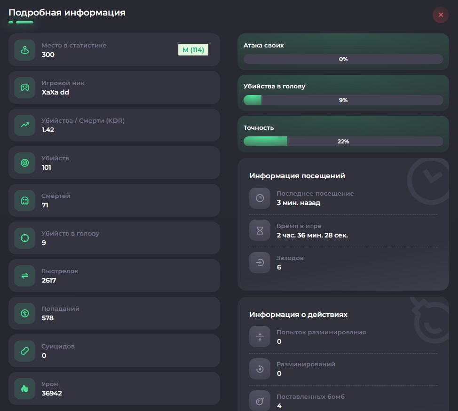Click the arrows icon beside Выстрелов
Image resolution: width=458 pixels, height=411 pixels.
click(x=25, y=276)
